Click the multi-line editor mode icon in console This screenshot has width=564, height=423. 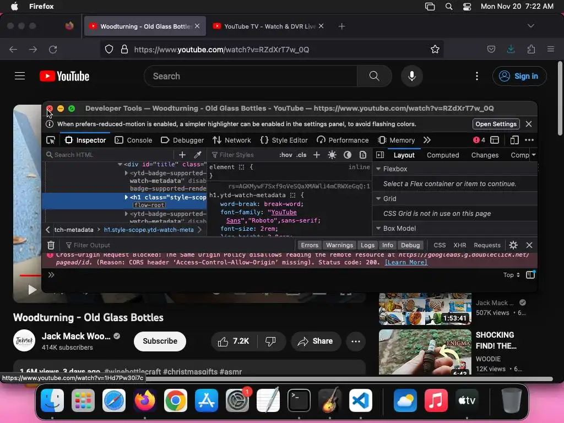tap(530, 275)
